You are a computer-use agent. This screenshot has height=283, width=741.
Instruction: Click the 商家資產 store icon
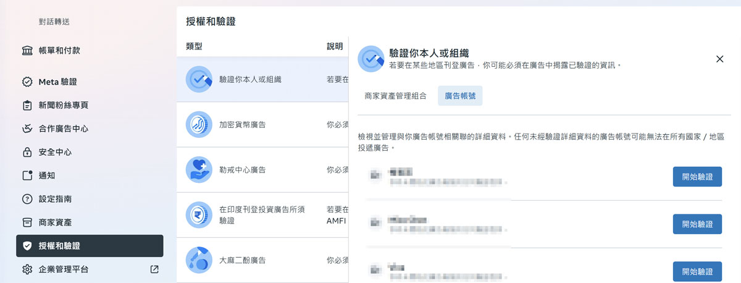pos(27,222)
